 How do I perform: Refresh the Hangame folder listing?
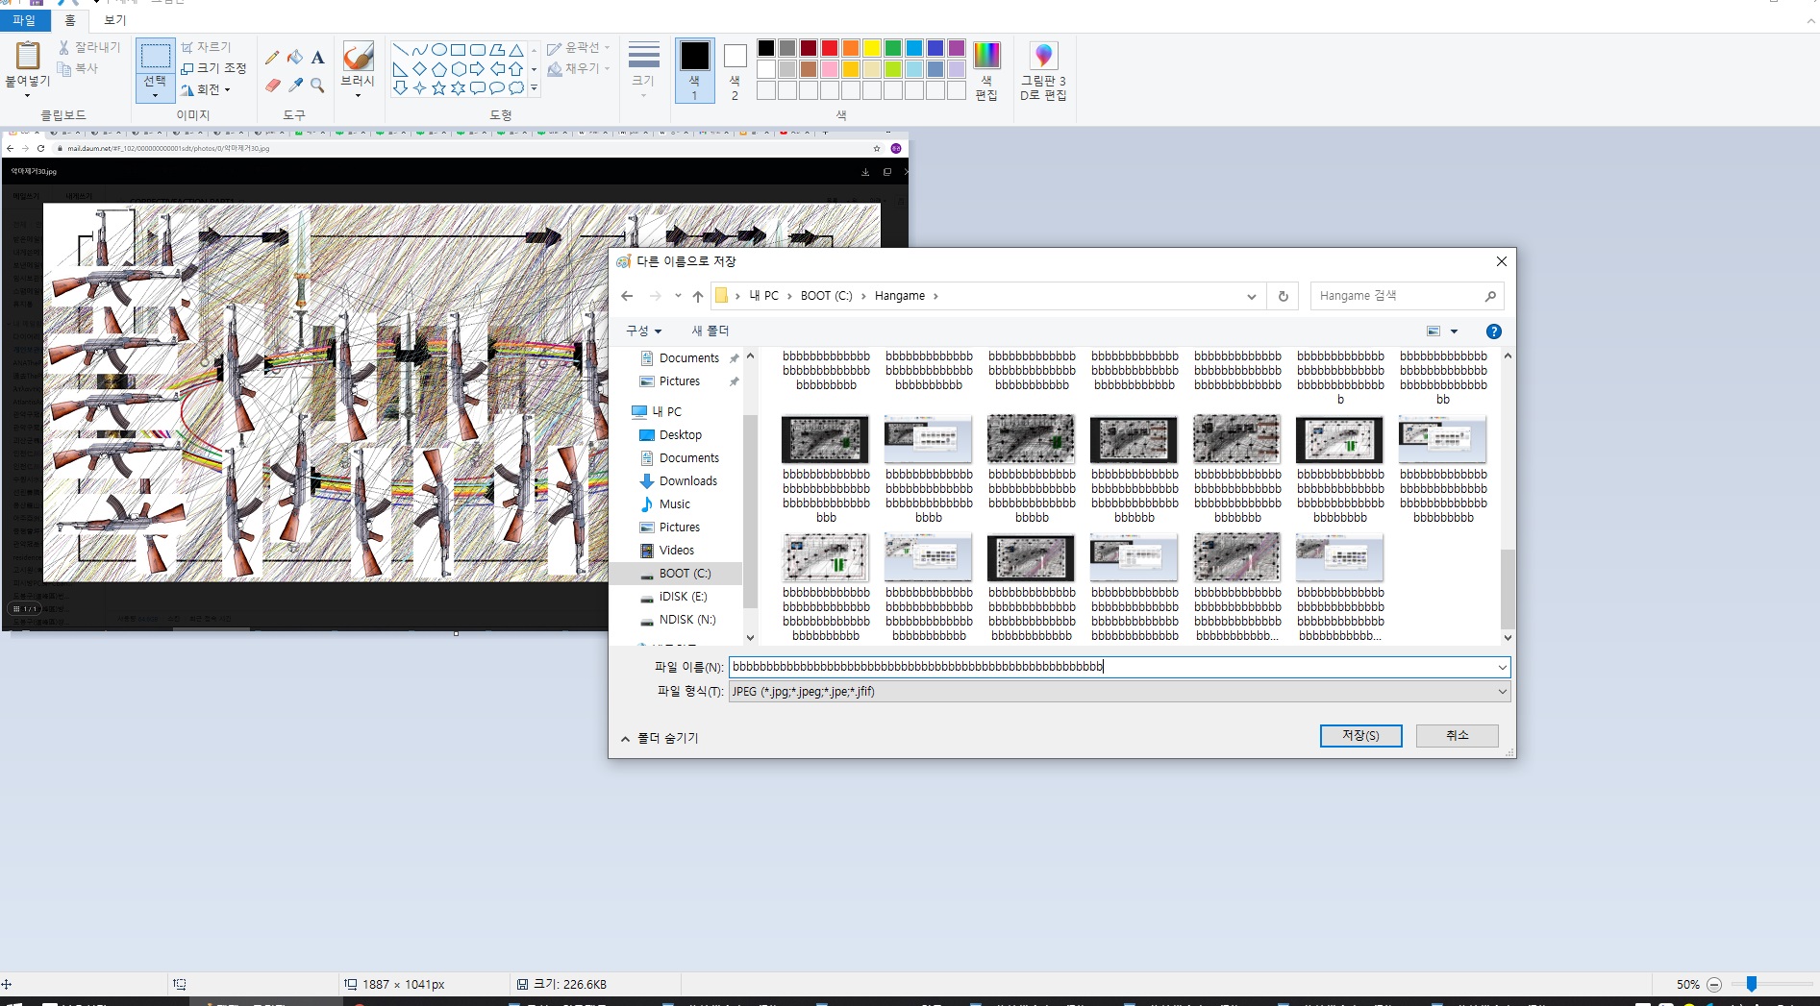(x=1283, y=296)
